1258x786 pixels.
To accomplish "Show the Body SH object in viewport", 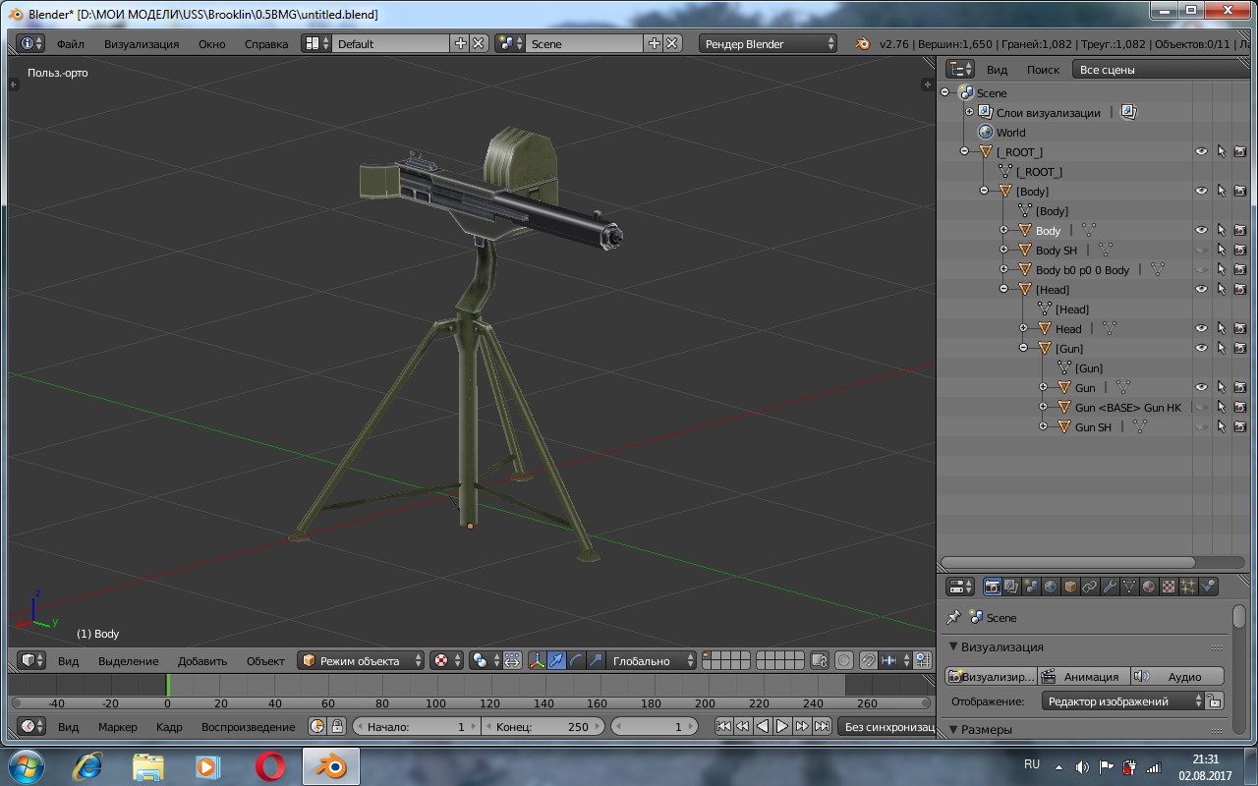I will [x=1201, y=250].
